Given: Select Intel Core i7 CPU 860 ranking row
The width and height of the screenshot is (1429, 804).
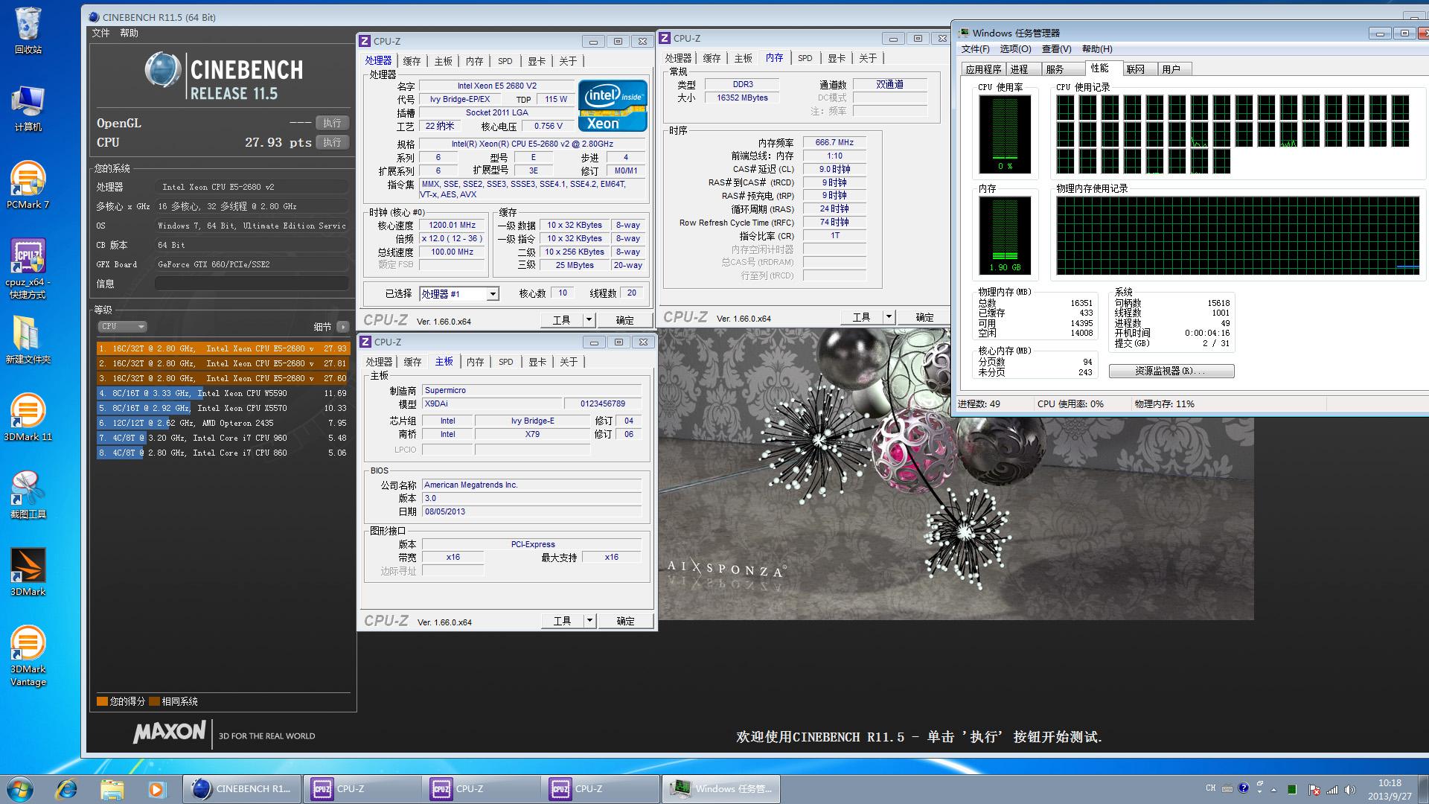Looking at the screenshot, I should click(223, 453).
